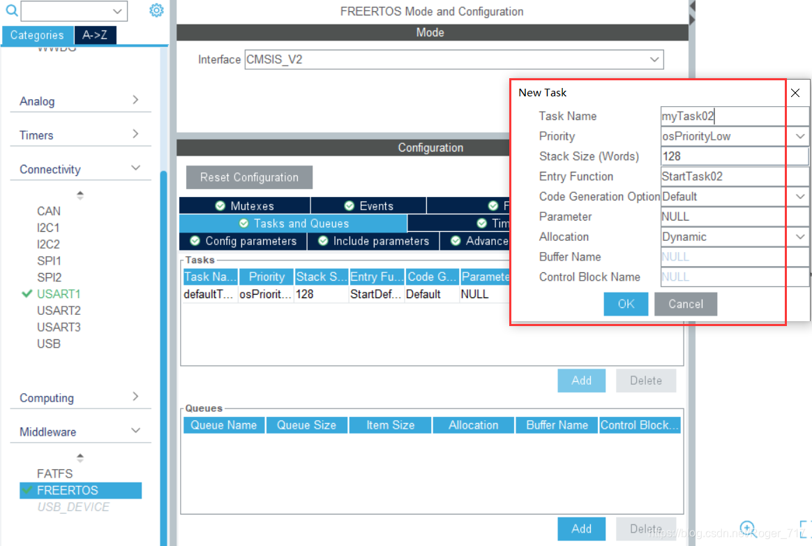The height and width of the screenshot is (546, 812).
Task: Collapse the Middleware category
Action: pos(80,432)
